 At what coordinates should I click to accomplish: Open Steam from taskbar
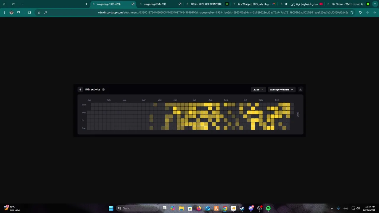tap(242, 208)
